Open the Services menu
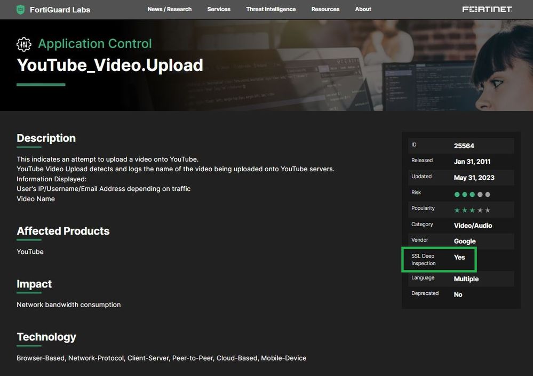The height and width of the screenshot is (376, 533). [219, 9]
